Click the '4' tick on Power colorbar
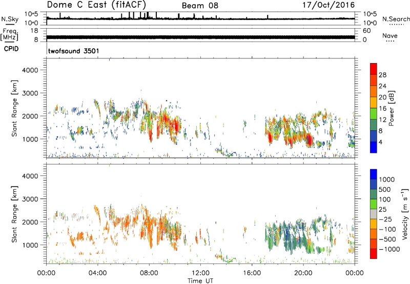410x284 pixels. [x=380, y=142]
